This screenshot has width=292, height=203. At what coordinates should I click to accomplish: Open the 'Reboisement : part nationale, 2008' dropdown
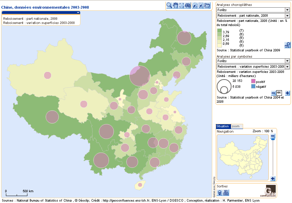coord(287,16)
